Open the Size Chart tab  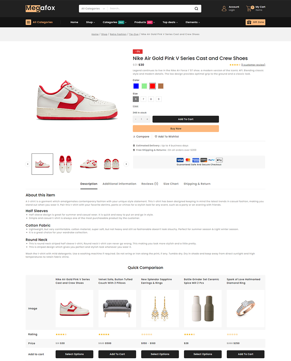pyautogui.click(x=171, y=184)
